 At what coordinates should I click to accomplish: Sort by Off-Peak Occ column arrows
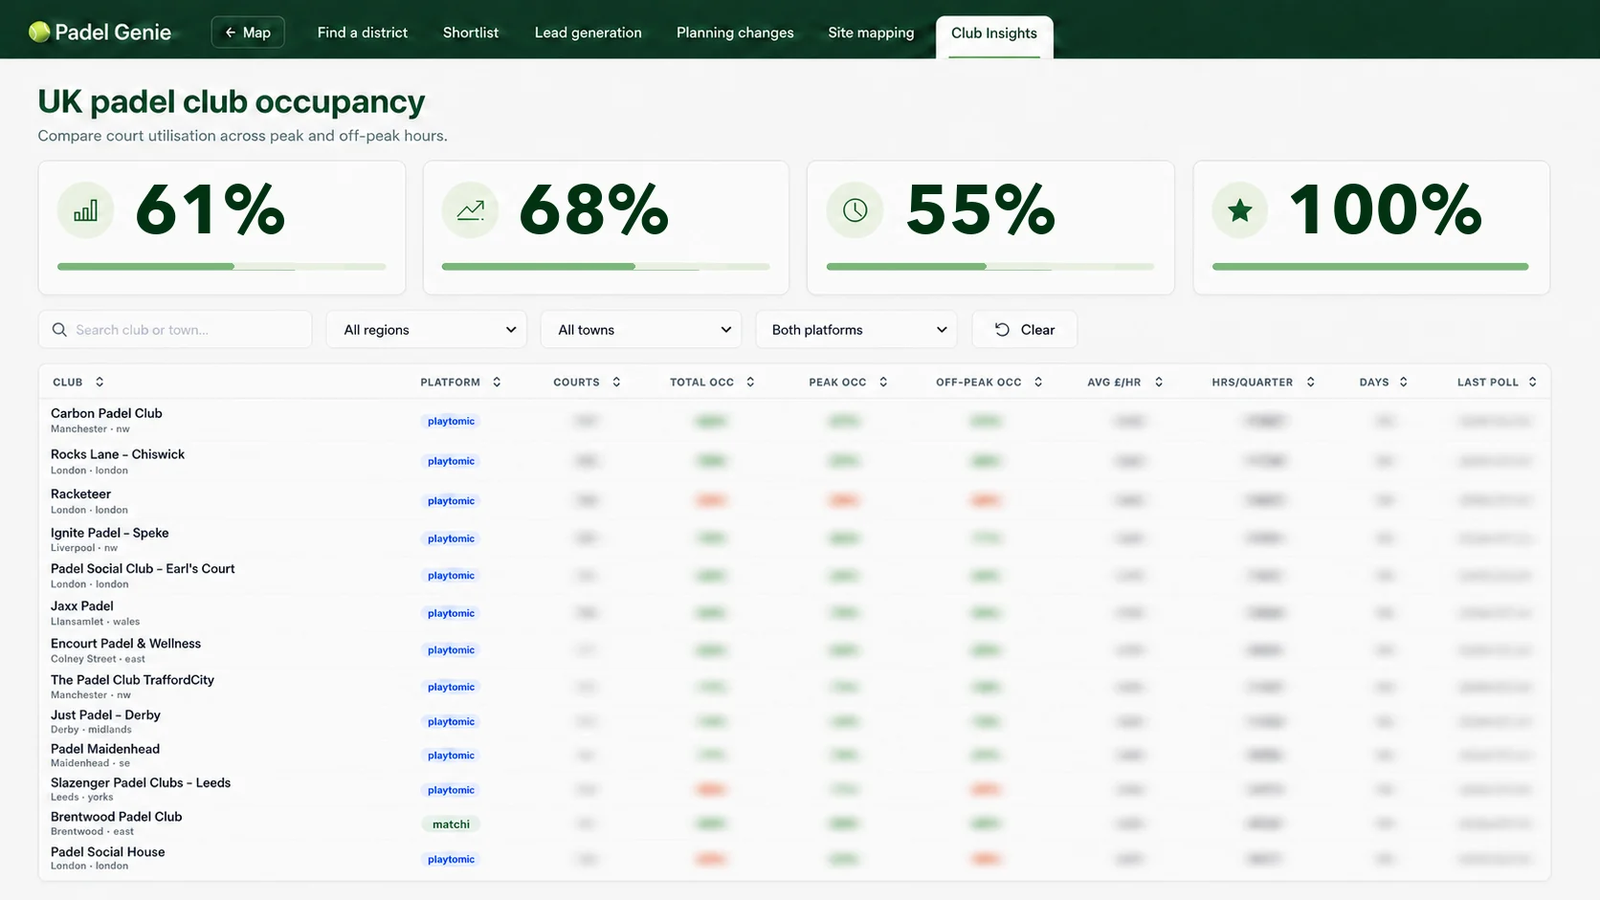1038,383
